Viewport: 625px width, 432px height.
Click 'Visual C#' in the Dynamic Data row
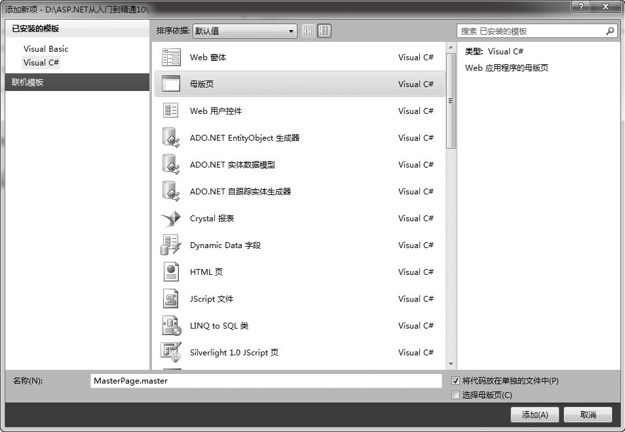coord(416,245)
